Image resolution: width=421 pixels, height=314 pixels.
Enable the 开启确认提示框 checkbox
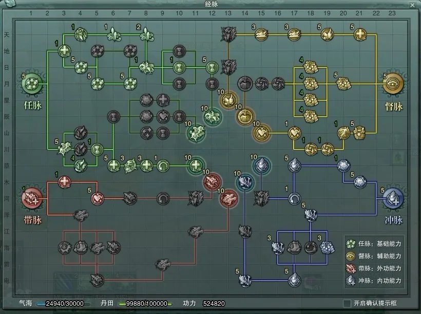[348, 303]
